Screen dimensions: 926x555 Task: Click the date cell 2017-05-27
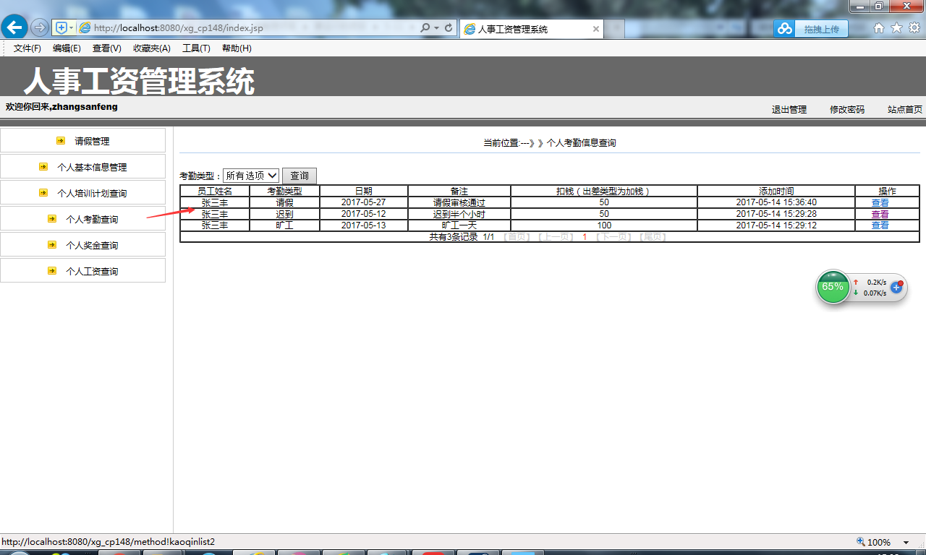(364, 202)
